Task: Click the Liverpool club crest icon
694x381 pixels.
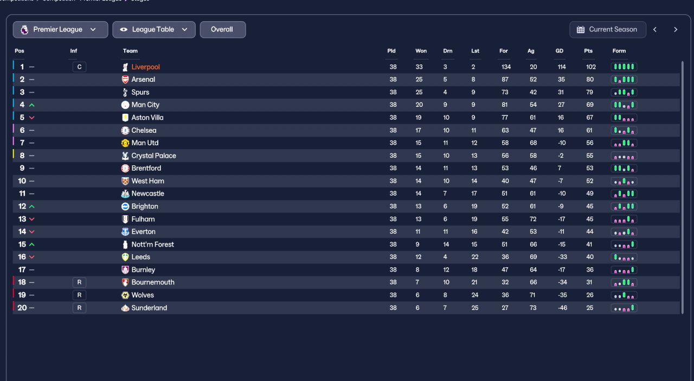Action: point(125,67)
